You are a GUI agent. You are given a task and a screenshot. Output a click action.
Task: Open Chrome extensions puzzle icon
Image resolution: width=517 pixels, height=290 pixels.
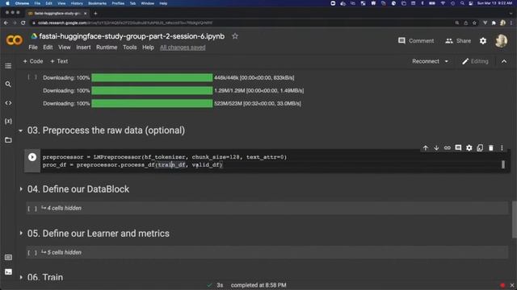(x=494, y=23)
